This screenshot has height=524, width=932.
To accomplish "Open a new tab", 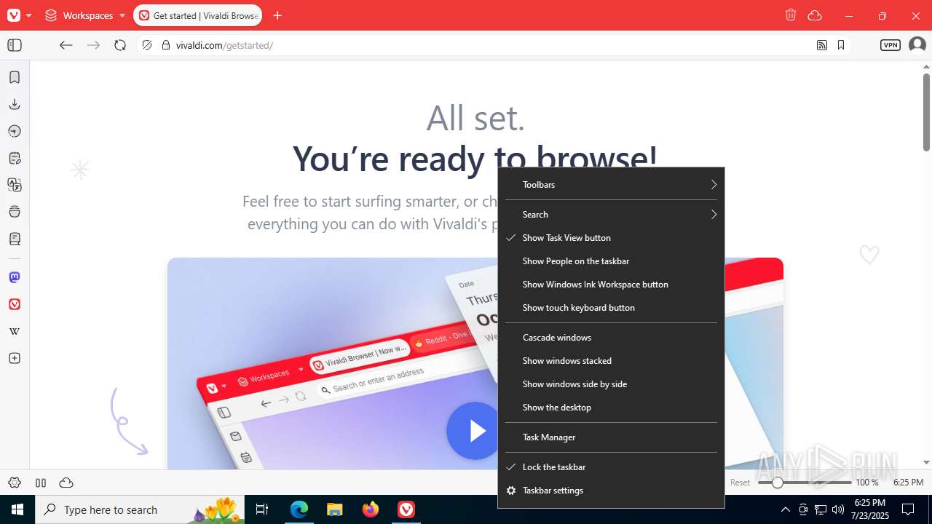I will (277, 15).
